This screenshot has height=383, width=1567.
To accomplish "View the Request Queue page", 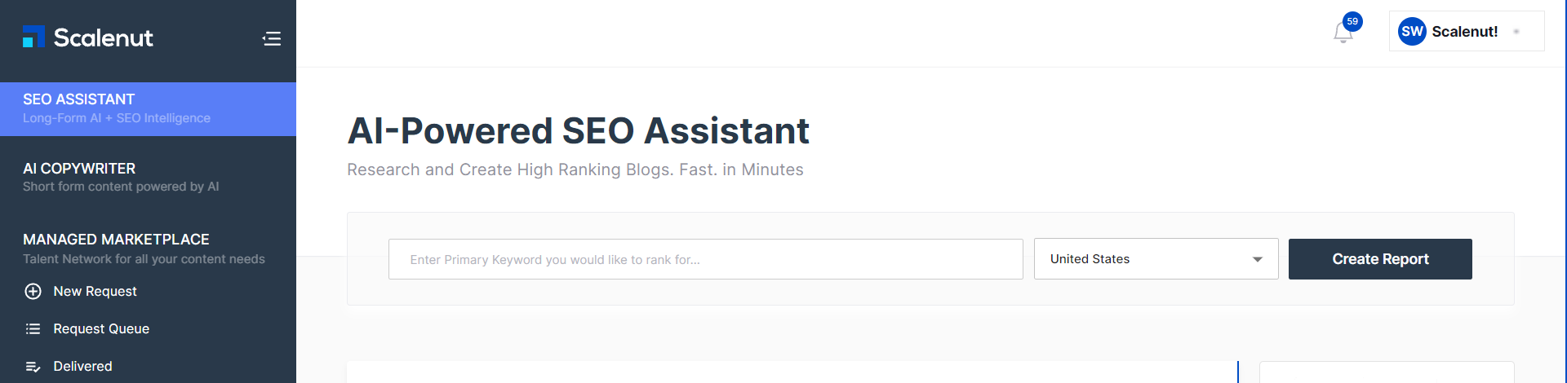I will tap(101, 328).
